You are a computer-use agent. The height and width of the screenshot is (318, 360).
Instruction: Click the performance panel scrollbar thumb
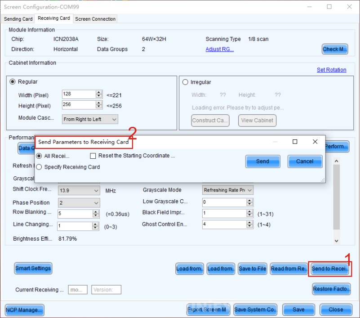click(336, 197)
